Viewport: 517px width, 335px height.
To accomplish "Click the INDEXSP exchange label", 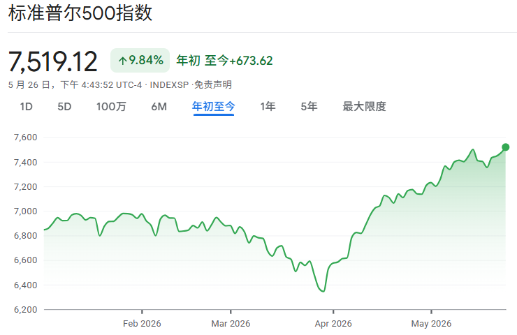I will (x=169, y=85).
